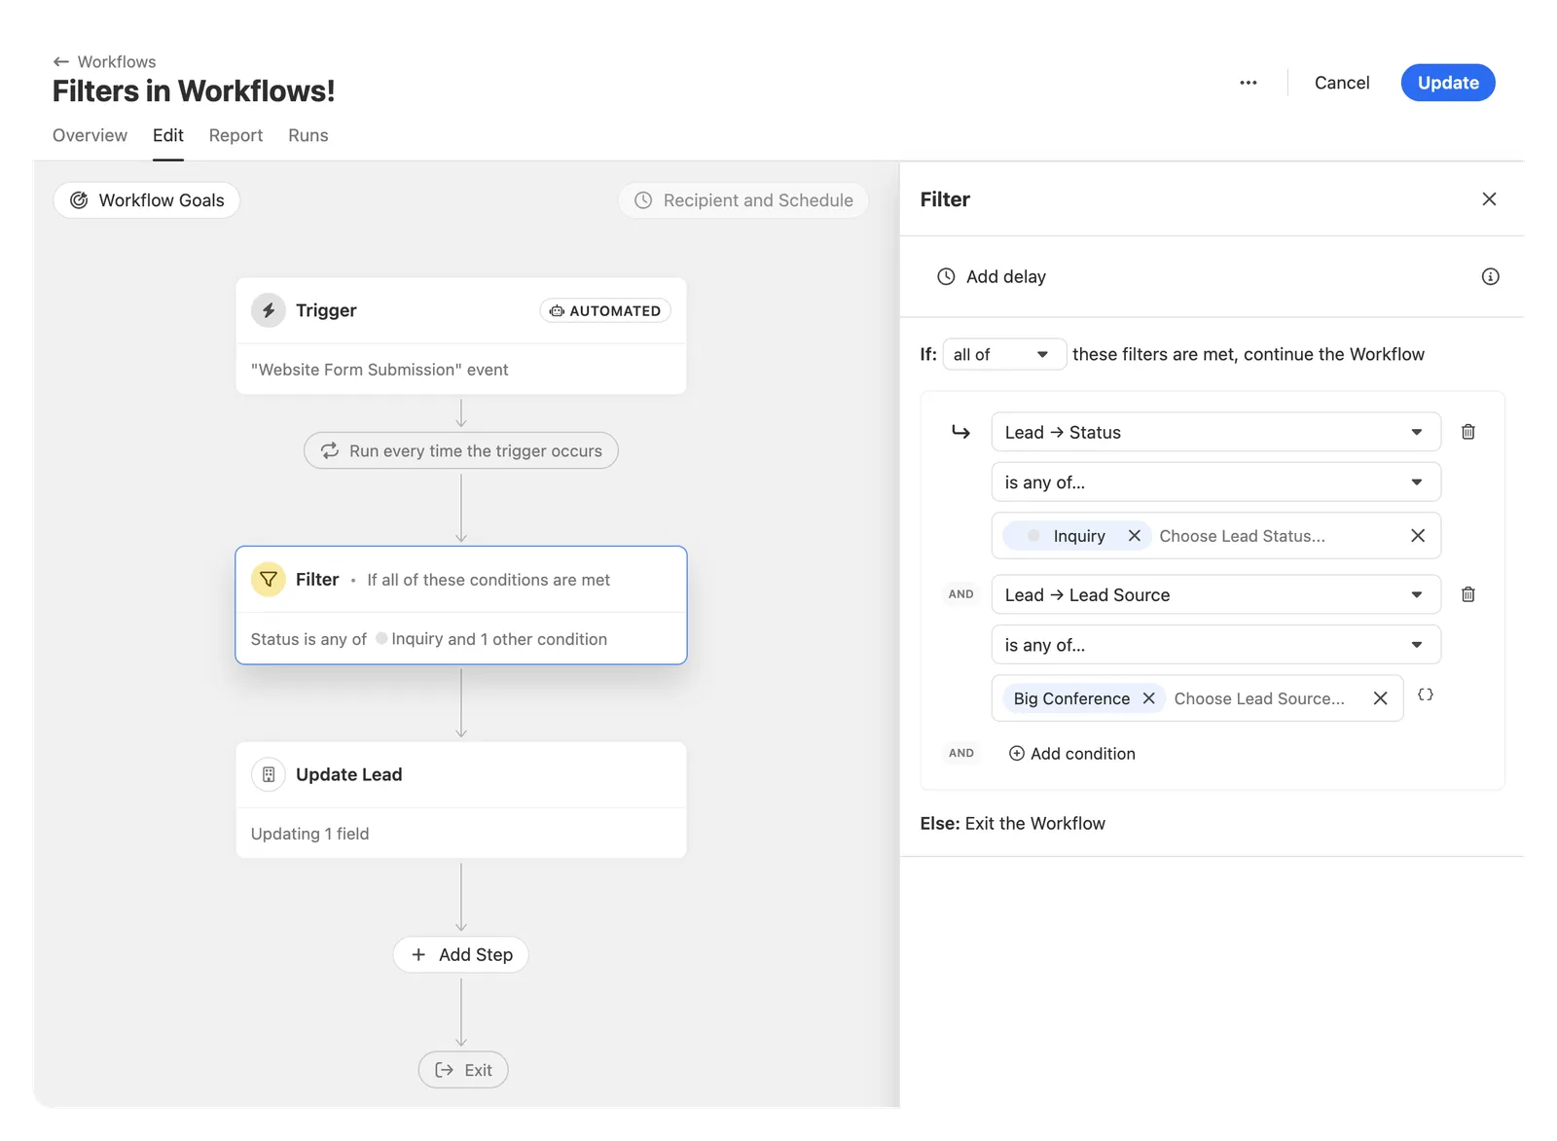Click the yellow Filter funnel icon
Image resolution: width=1557 pixels, height=1141 pixels.
269,579
